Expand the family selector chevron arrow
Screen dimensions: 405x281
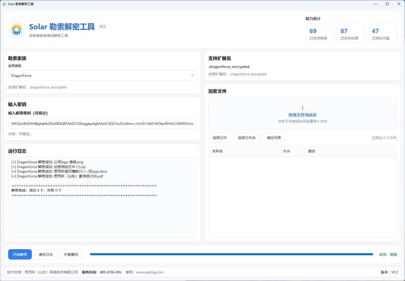[192, 75]
